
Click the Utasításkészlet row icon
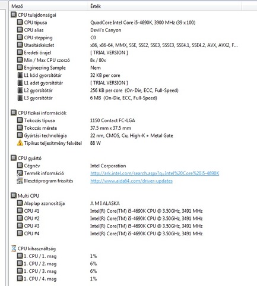pyautogui.click(x=20, y=45)
